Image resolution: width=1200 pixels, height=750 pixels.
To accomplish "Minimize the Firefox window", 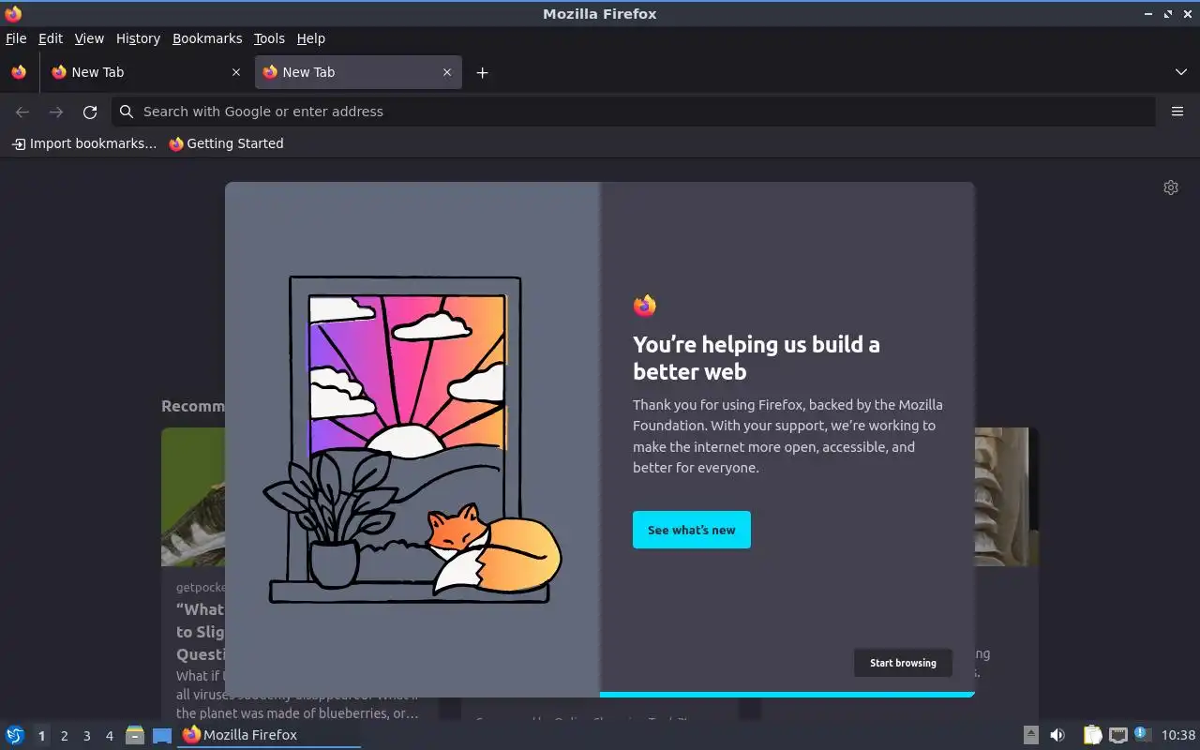I will 1148,14.
